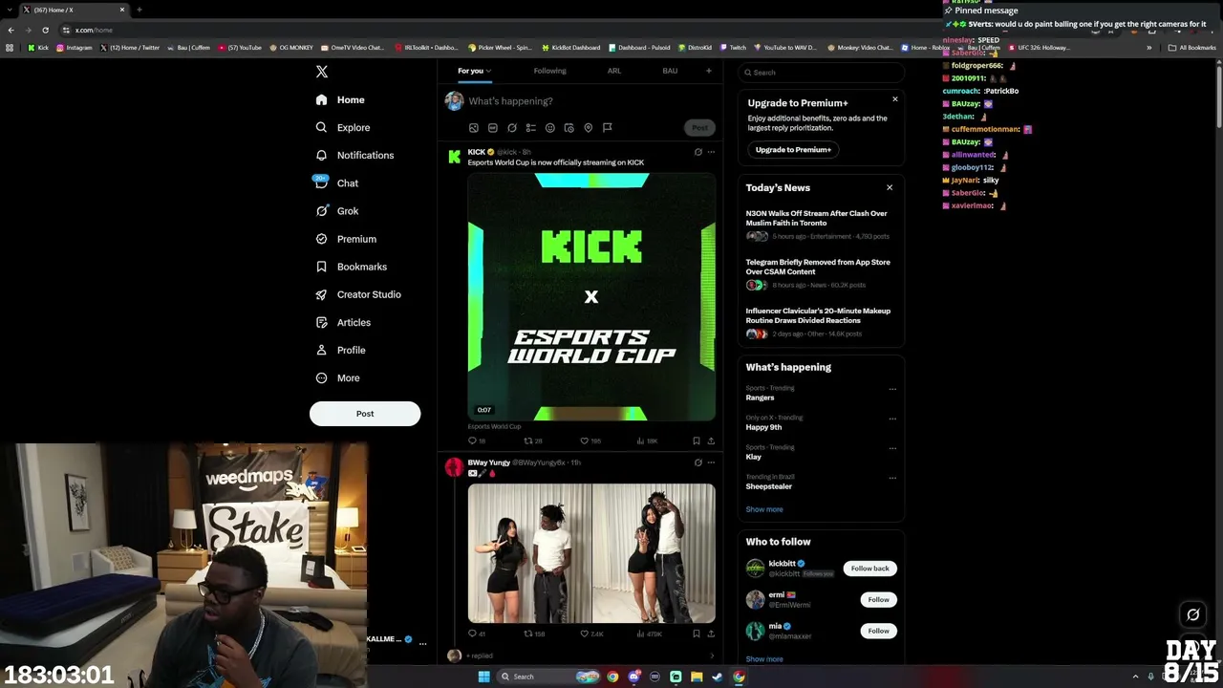The height and width of the screenshot is (688, 1223).
Task: Open Creator Studio in the sidebar
Action: pos(358,294)
